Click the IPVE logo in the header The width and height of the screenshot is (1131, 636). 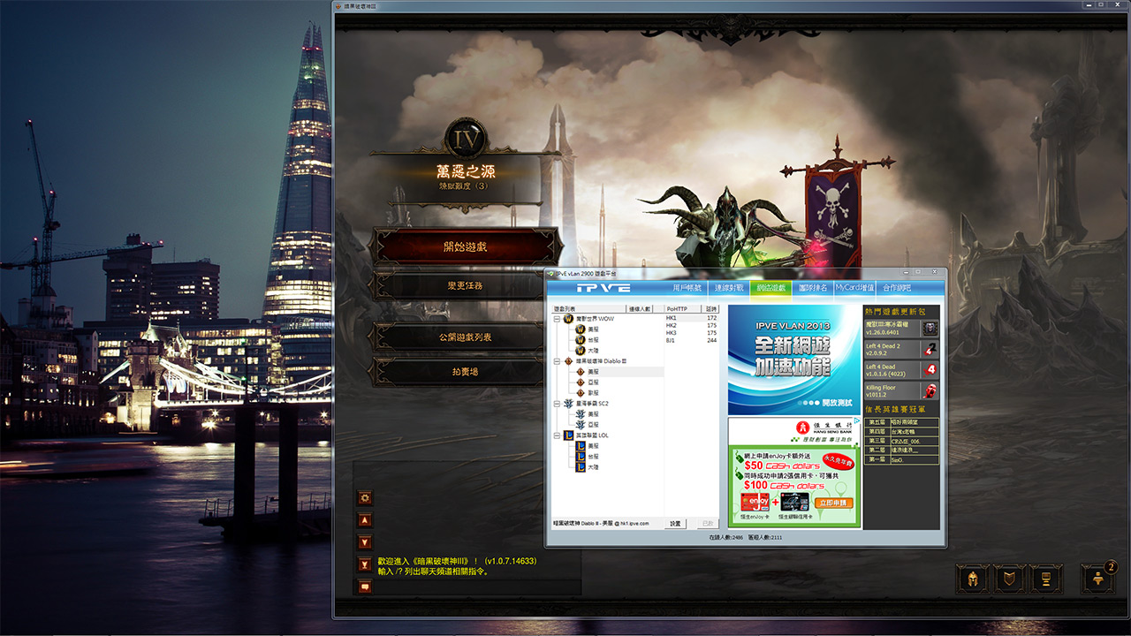coord(603,288)
